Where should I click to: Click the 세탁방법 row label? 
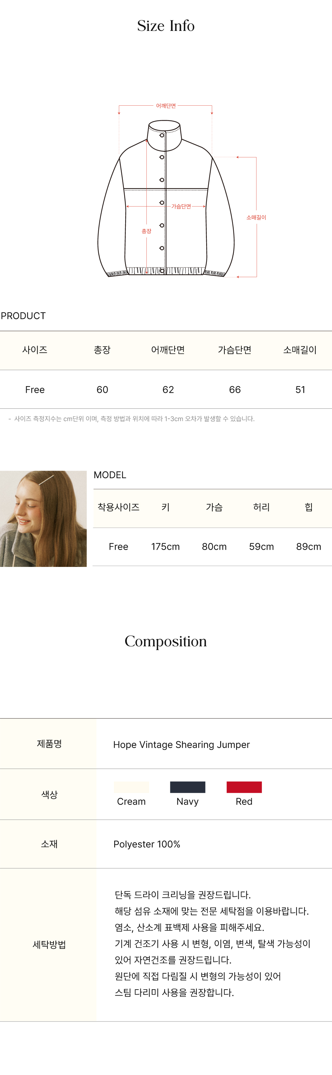(x=49, y=944)
